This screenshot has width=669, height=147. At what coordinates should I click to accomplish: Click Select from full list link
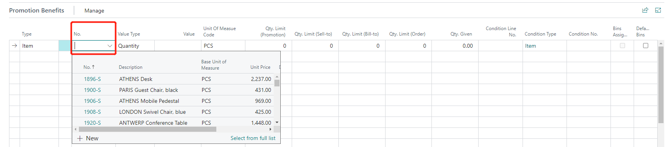(253, 138)
